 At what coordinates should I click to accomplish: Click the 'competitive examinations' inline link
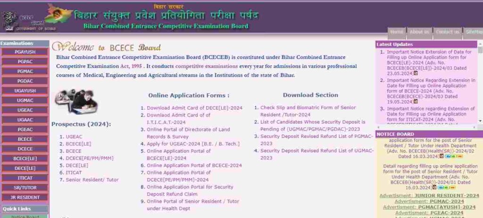click(207, 66)
